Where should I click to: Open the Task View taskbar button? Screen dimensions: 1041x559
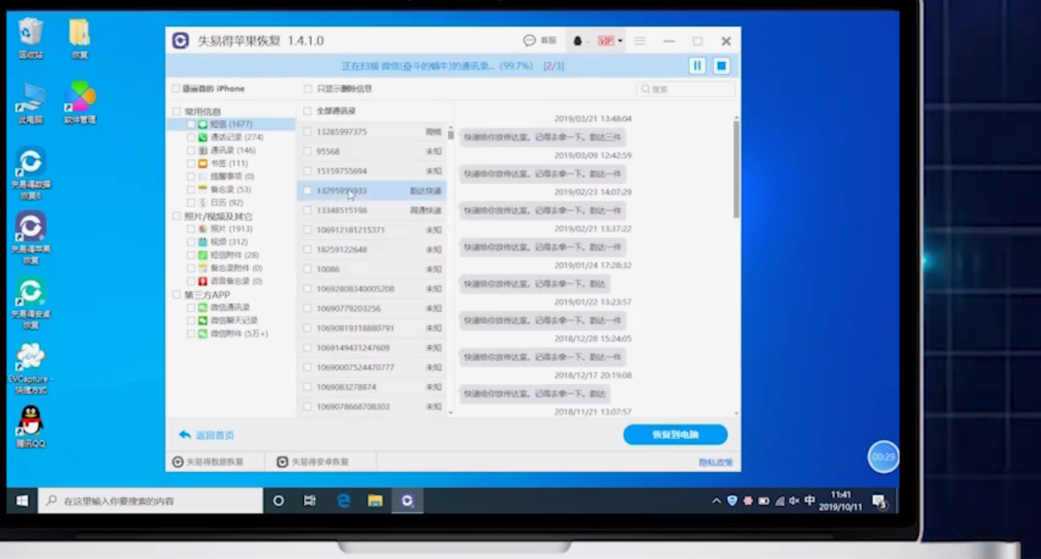pyautogui.click(x=310, y=500)
